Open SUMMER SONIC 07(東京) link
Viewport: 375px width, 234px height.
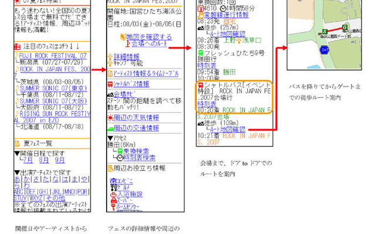coord(53,88)
